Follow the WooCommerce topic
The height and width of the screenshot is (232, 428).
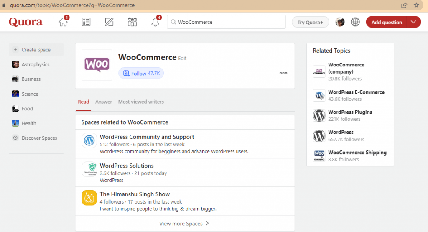(x=141, y=74)
